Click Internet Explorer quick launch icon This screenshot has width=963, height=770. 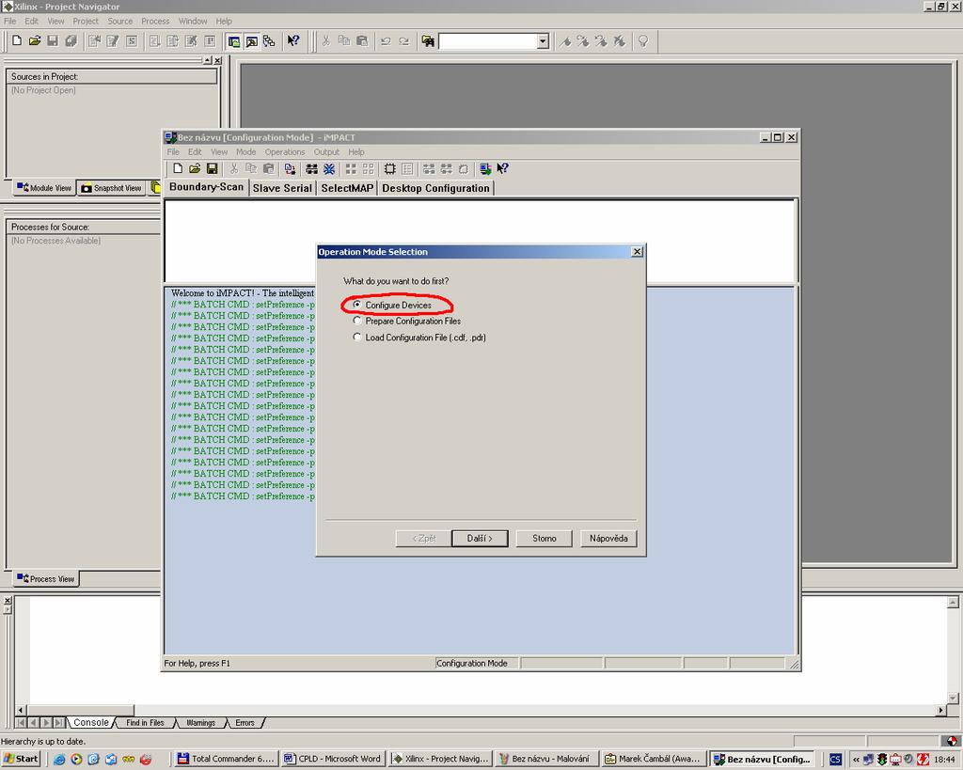coord(59,759)
